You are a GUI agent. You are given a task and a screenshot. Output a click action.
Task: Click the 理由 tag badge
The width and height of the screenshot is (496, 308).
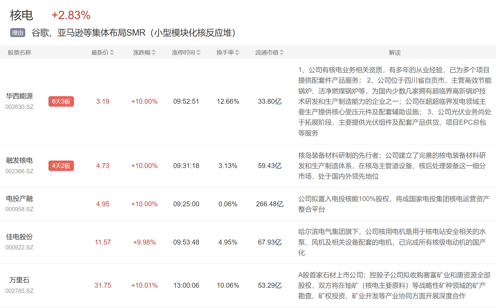click(18, 33)
